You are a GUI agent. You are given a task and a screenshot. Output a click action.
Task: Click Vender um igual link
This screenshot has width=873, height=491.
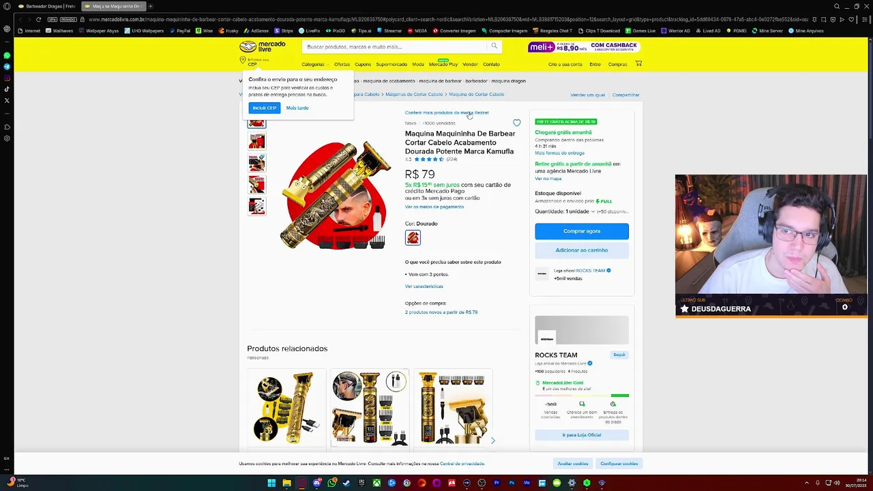pos(588,95)
